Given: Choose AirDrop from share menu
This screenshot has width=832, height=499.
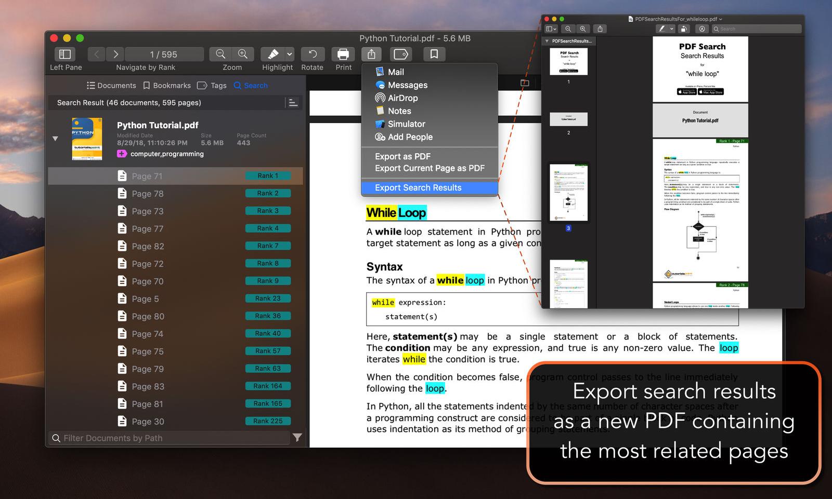Looking at the screenshot, I should (430, 98).
